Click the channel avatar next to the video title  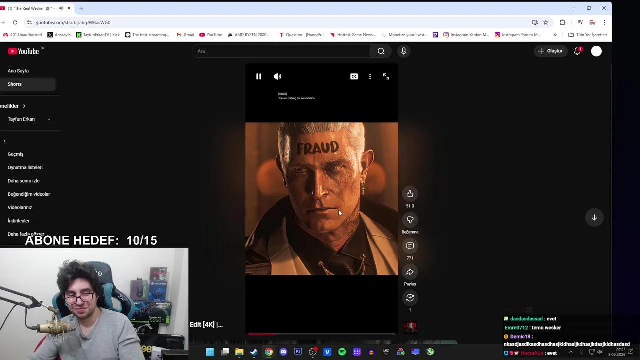[410, 327]
